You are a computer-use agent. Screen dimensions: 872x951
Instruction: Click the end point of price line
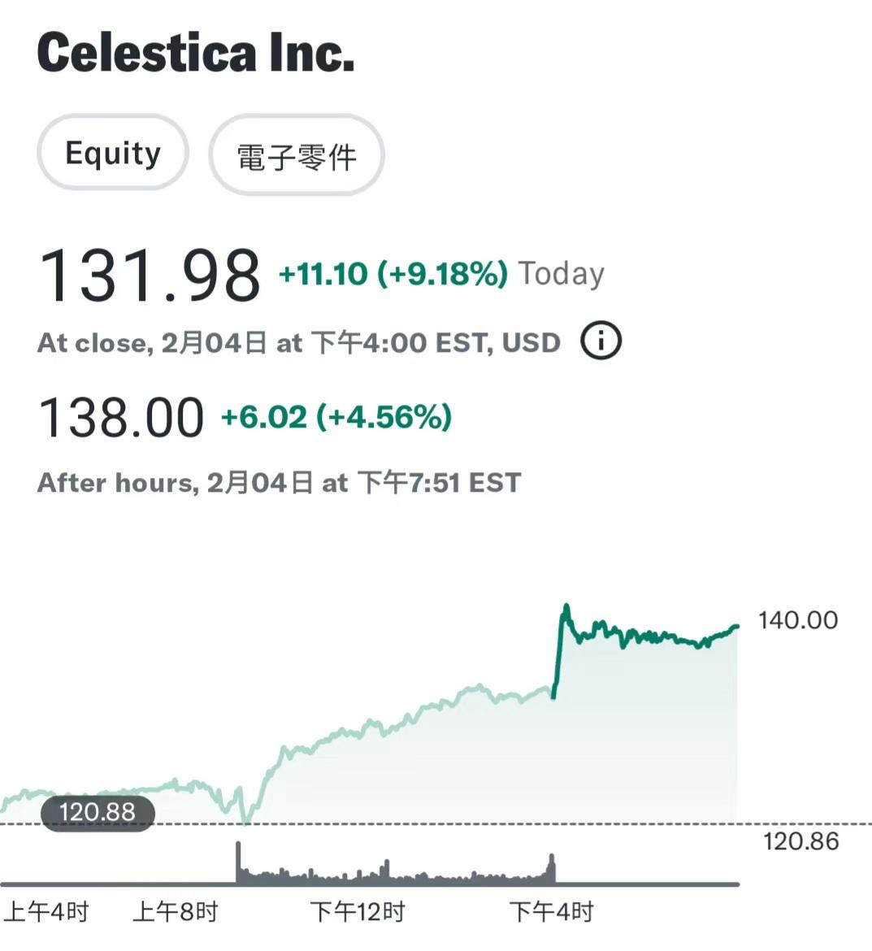pyautogui.click(x=737, y=627)
